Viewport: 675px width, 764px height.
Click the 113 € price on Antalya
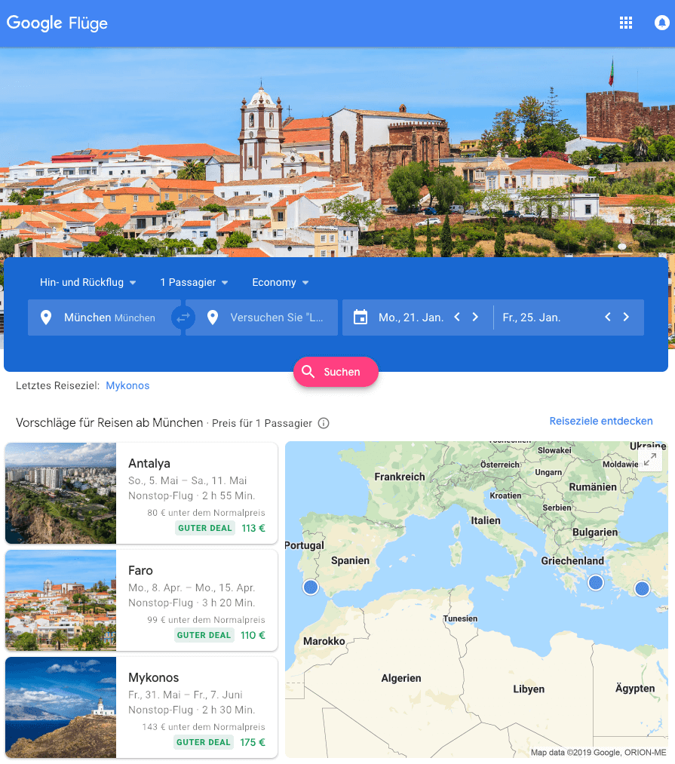(253, 528)
